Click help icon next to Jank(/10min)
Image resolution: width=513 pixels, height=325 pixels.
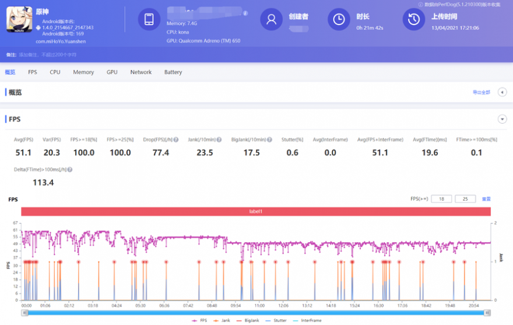219,140
